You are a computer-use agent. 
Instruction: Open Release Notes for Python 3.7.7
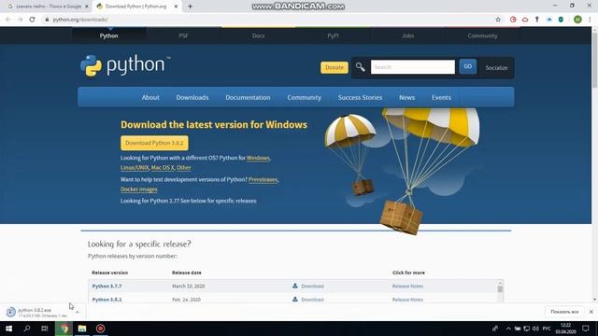407,287
